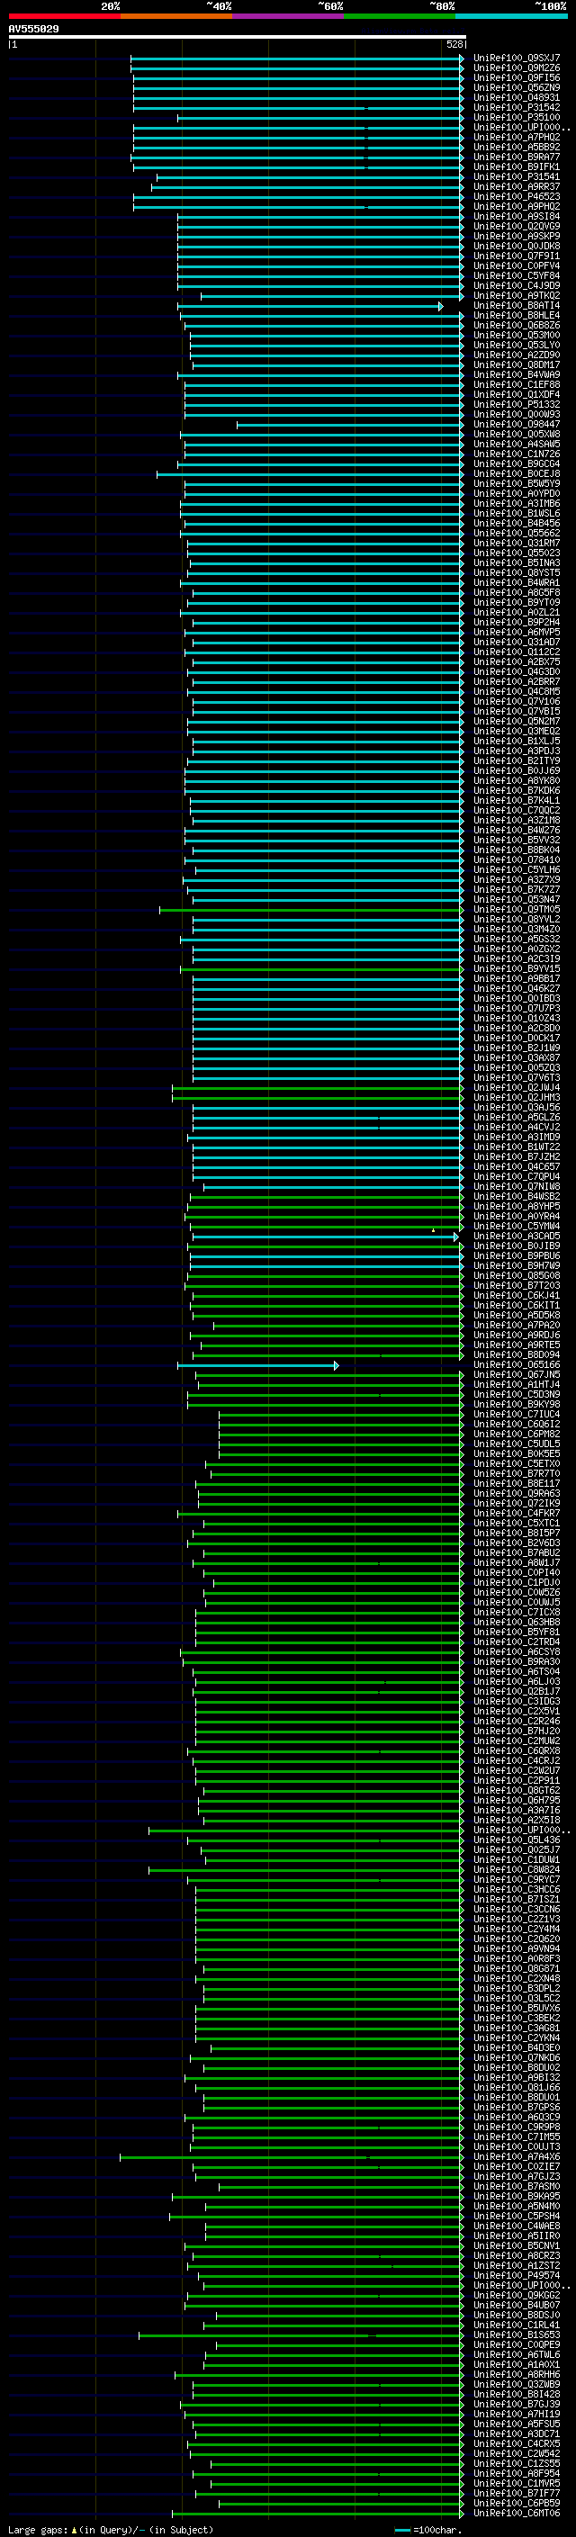Select the UniRef100_Q7F9I1 label
The height and width of the screenshot is (2537, 576).
point(517,256)
